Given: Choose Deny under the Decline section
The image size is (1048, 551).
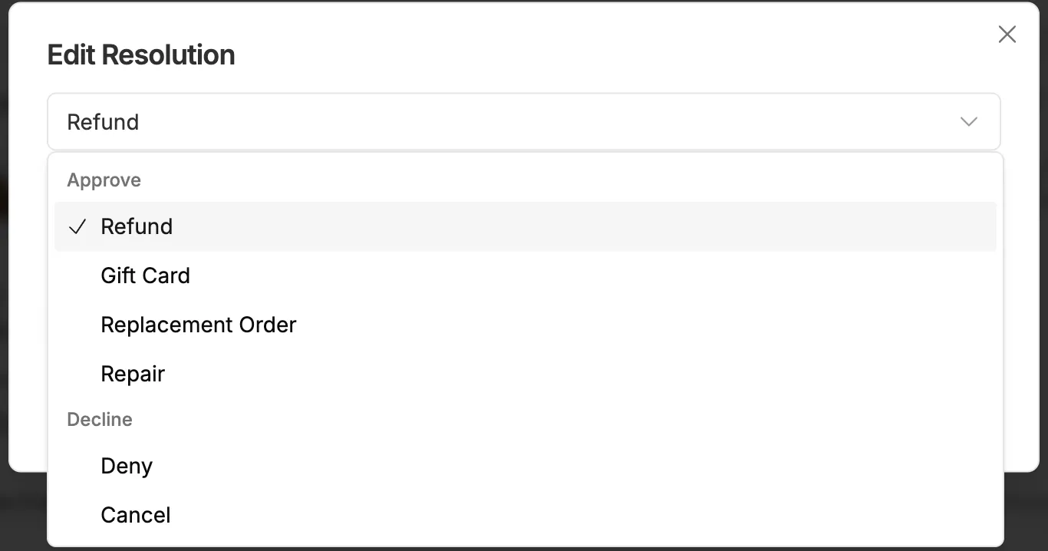Looking at the screenshot, I should click(x=127, y=466).
